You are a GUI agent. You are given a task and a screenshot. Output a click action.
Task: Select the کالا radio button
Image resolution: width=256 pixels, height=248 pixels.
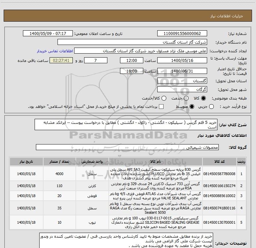click(x=203, y=98)
